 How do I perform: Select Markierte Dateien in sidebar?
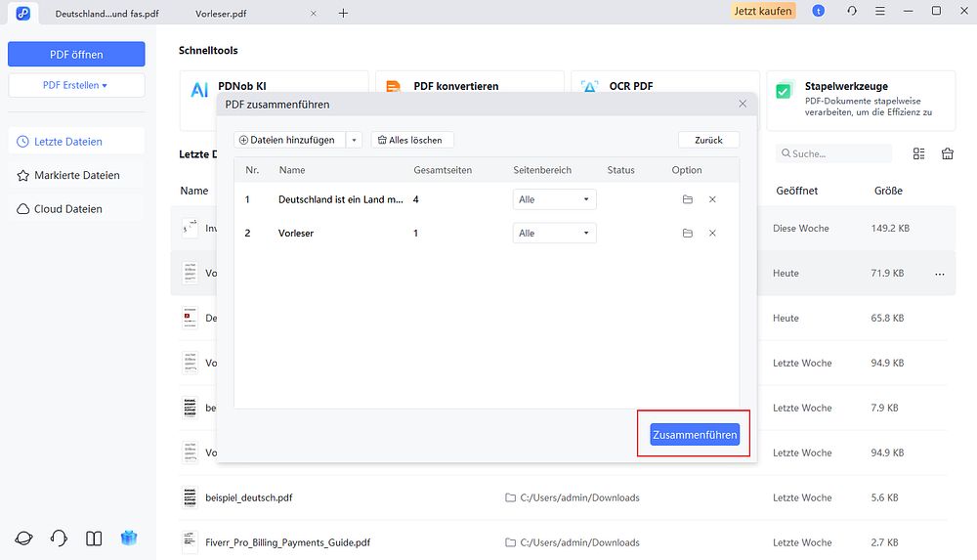[x=76, y=175]
